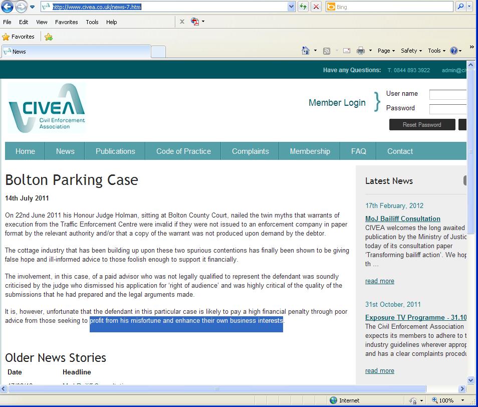Click the search magnifier button

[x=460, y=7]
